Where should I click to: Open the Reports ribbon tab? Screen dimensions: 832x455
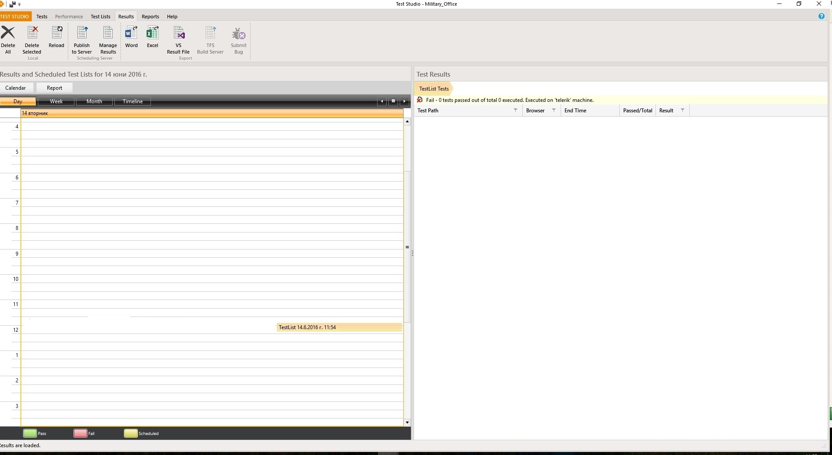pyautogui.click(x=150, y=17)
